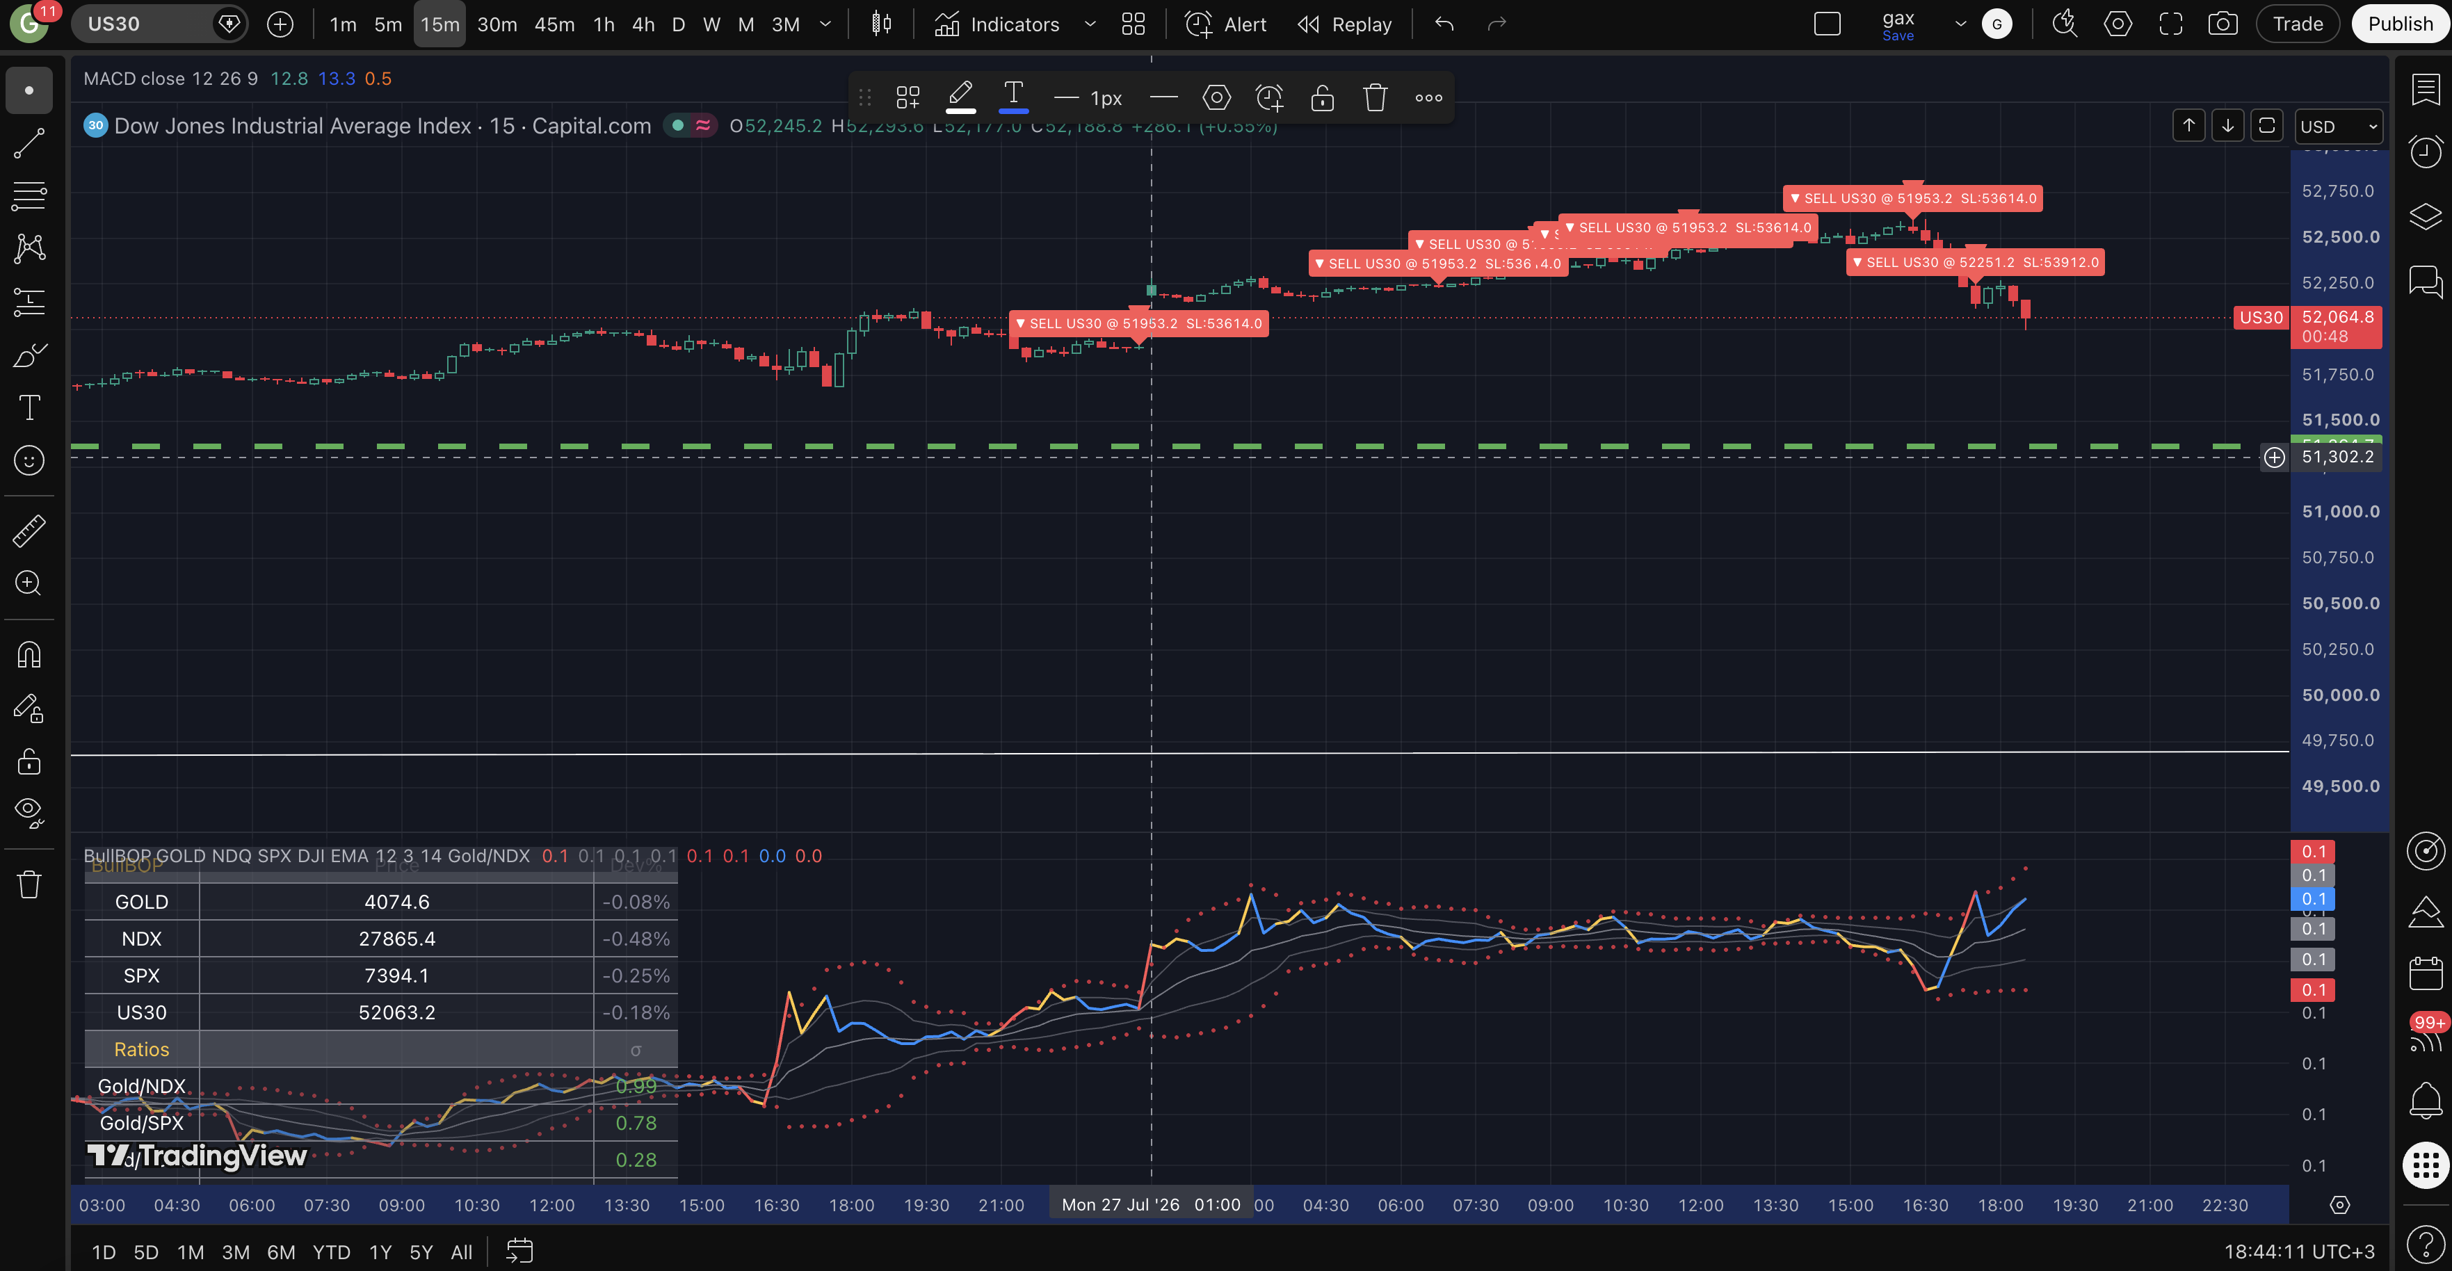Screen dimensions: 2452x1271
Task: Open more options in drawing toolbar
Action: (x=1428, y=97)
